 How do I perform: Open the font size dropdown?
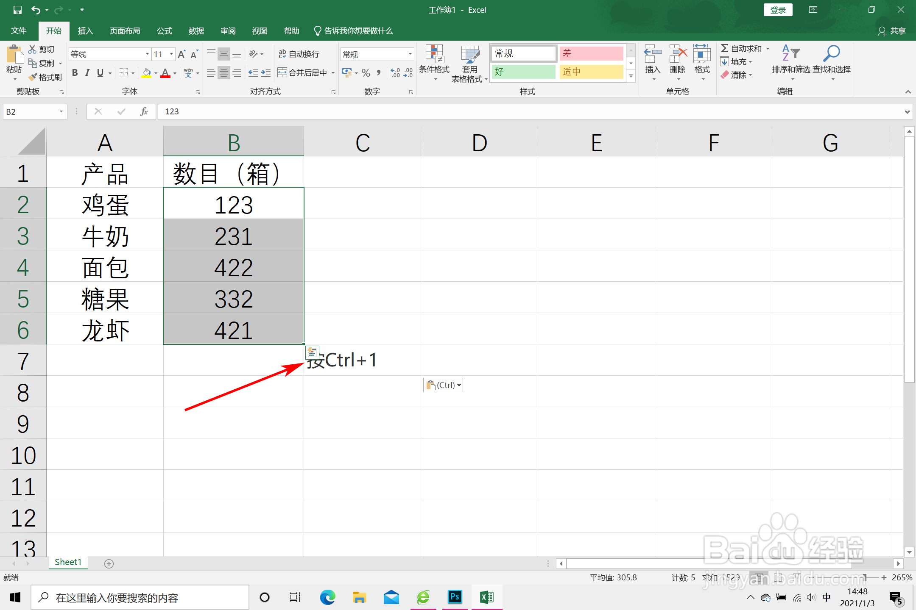(x=171, y=54)
